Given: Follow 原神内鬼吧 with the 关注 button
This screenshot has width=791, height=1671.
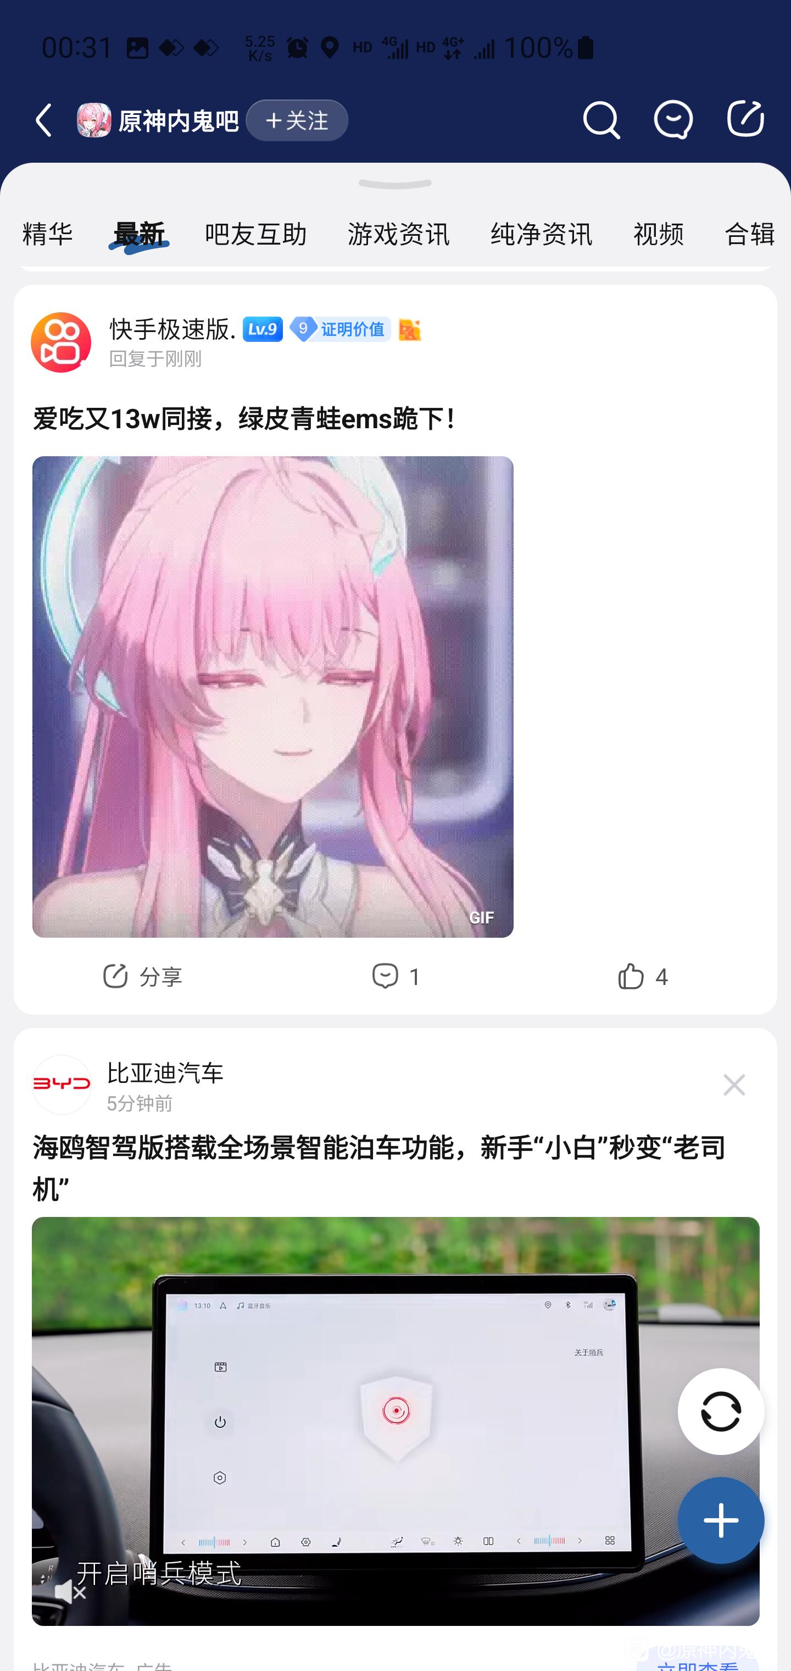Looking at the screenshot, I should [x=297, y=120].
